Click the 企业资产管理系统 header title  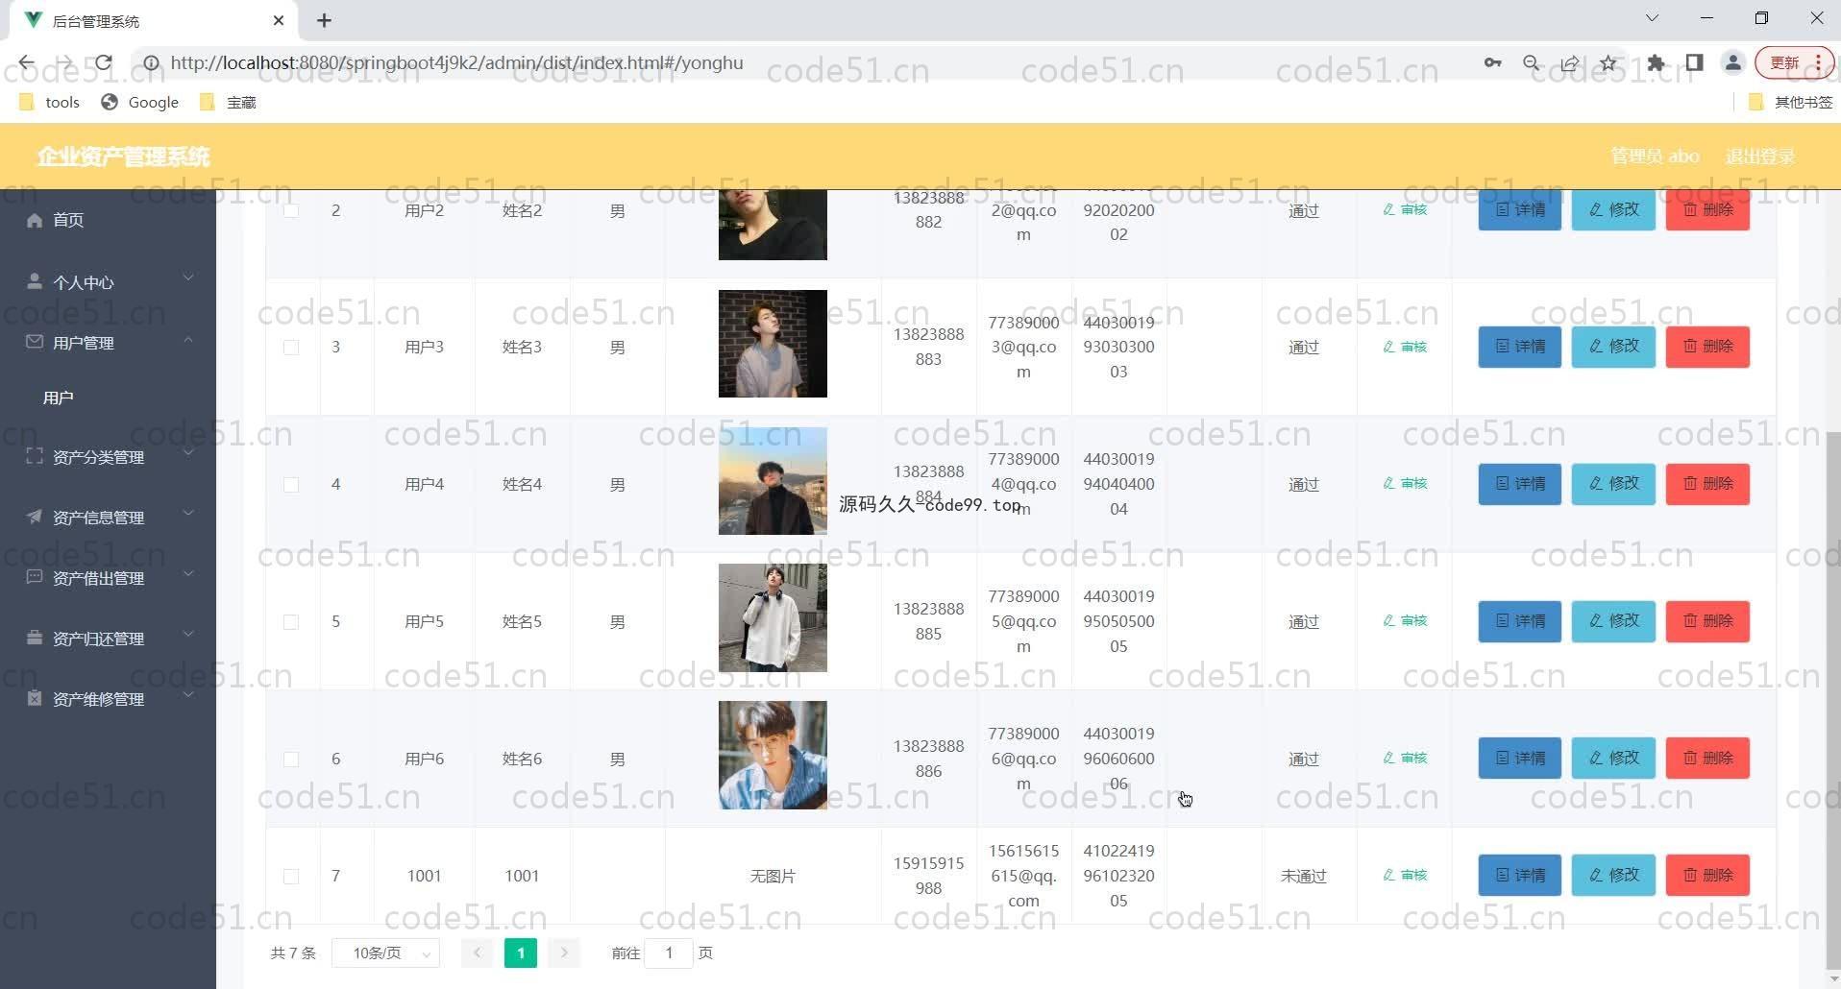pyautogui.click(x=123, y=157)
